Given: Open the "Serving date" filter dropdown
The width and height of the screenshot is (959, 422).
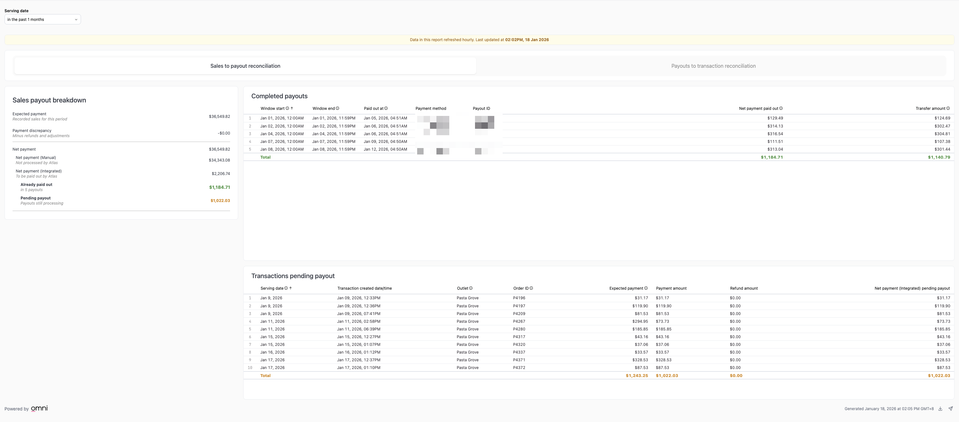Looking at the screenshot, I should pyautogui.click(x=42, y=19).
